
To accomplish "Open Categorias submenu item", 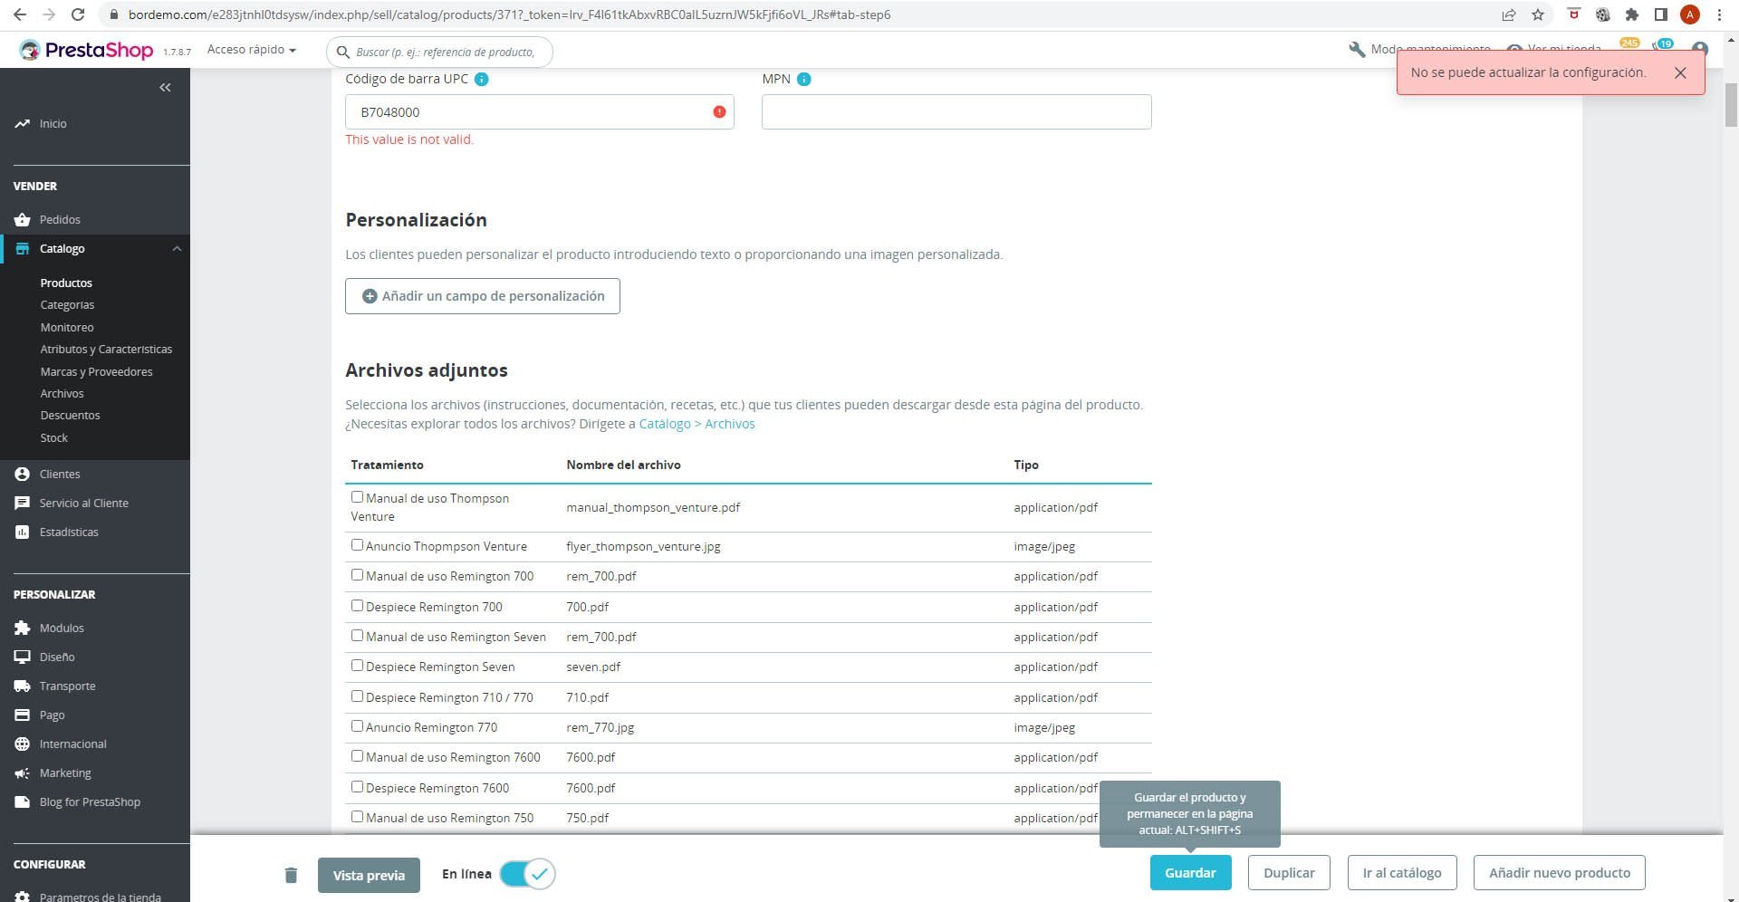I will coord(67,305).
